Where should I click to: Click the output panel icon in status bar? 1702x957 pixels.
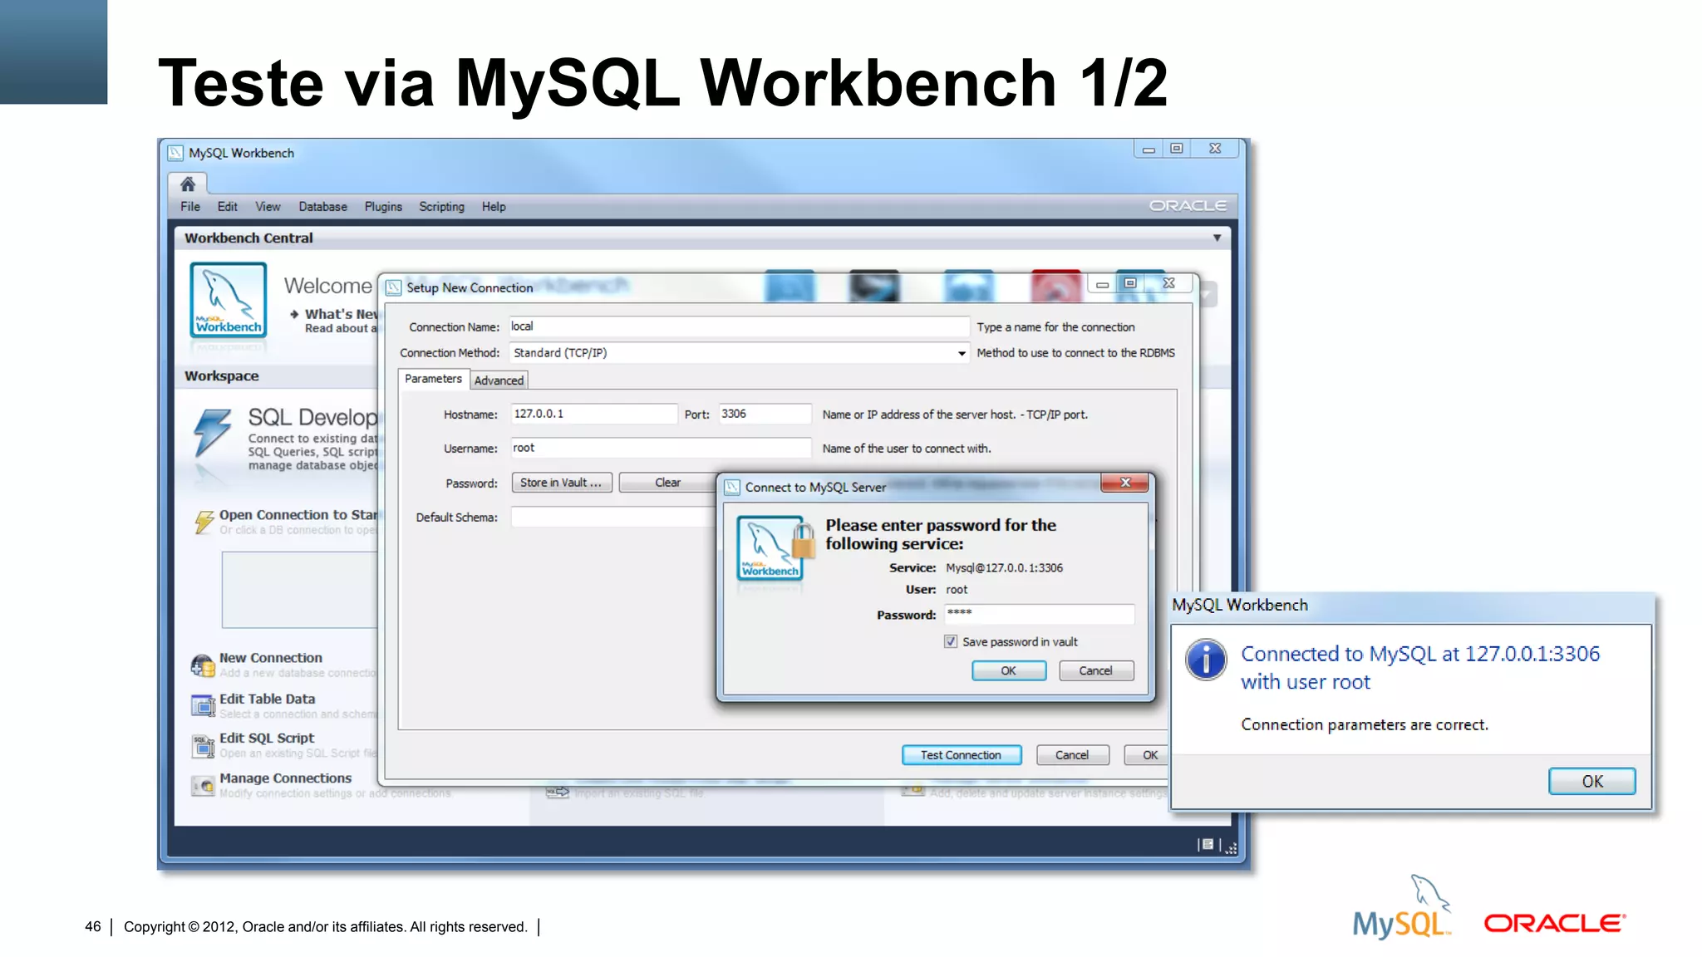coord(1207,845)
